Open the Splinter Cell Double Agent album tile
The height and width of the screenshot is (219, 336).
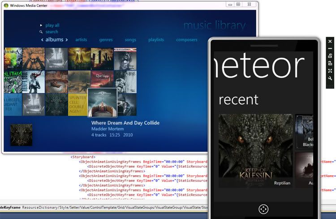[x=78, y=104]
